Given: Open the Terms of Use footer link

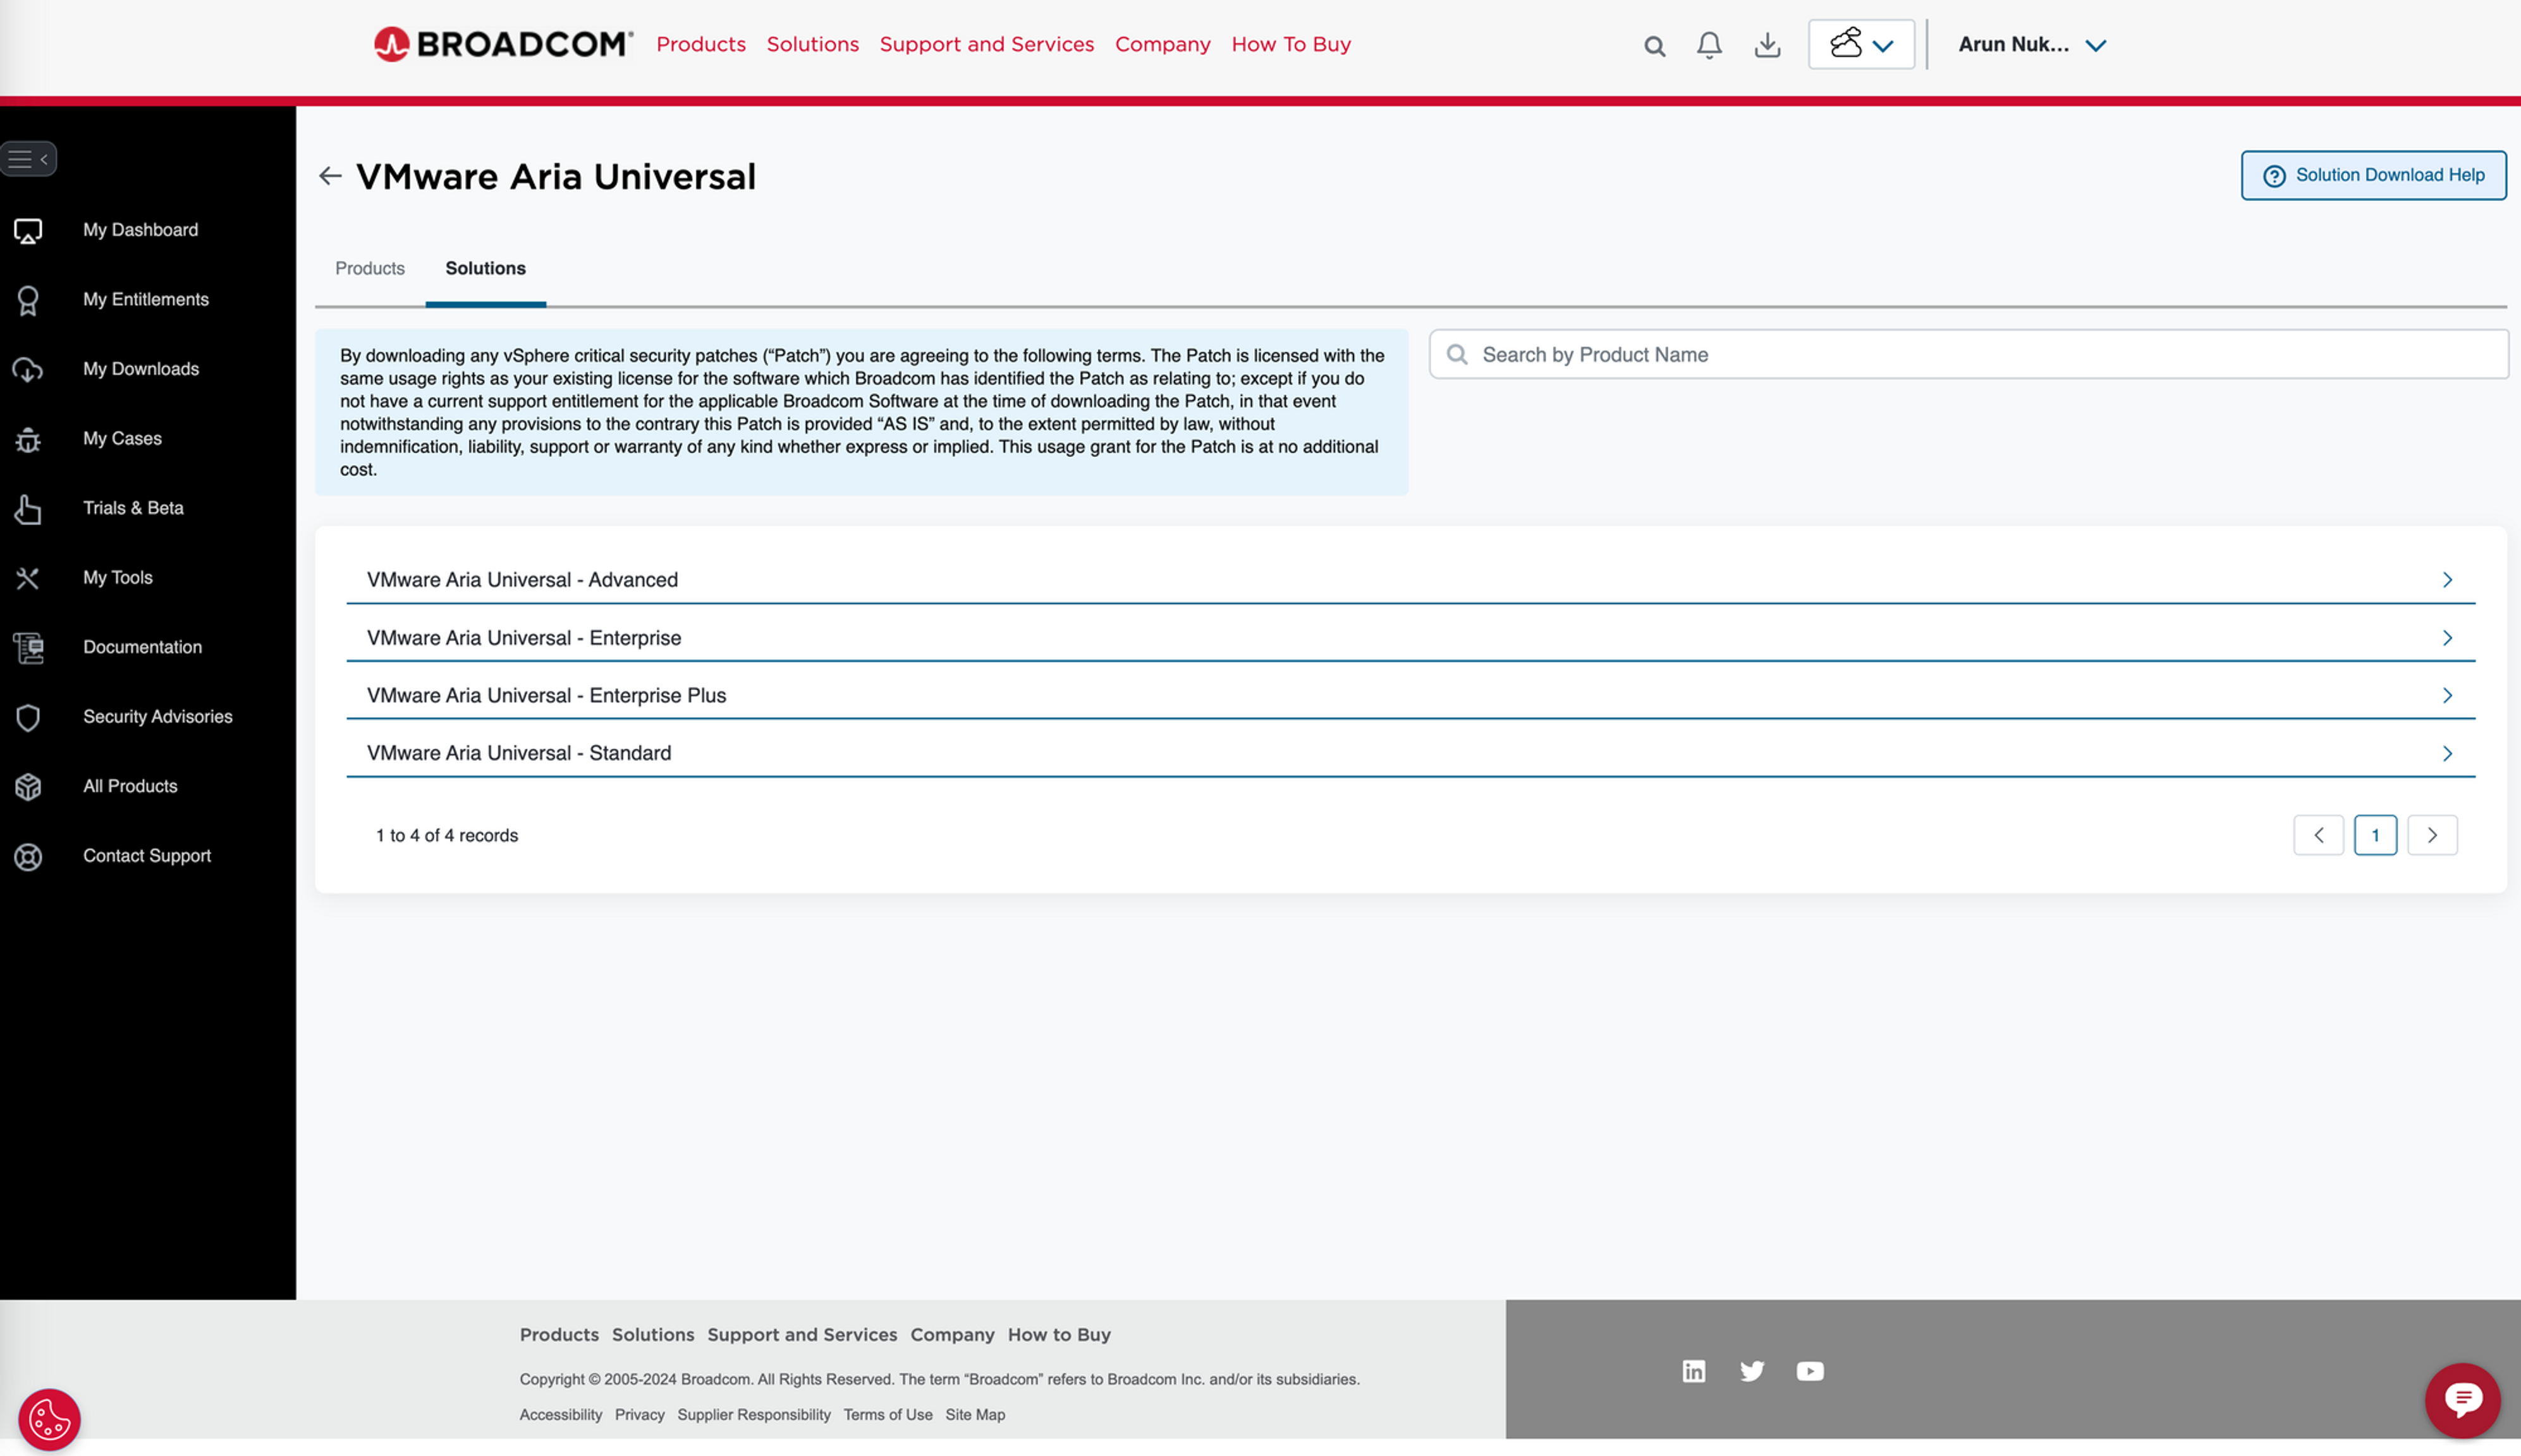Looking at the screenshot, I should (887, 1414).
